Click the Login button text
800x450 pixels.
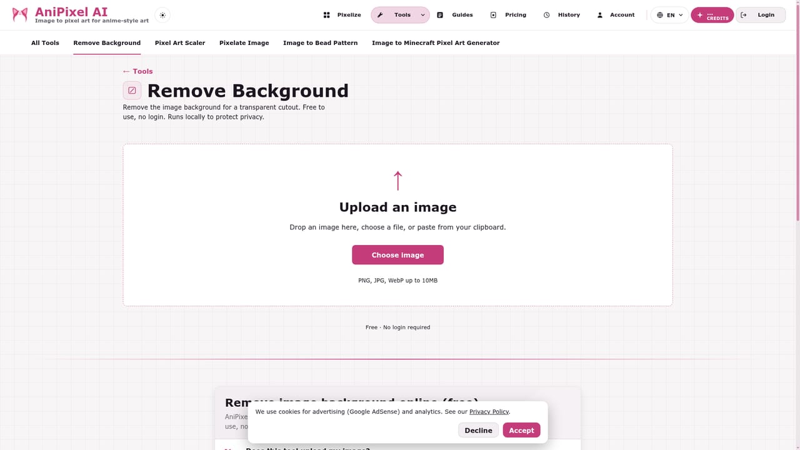766,15
